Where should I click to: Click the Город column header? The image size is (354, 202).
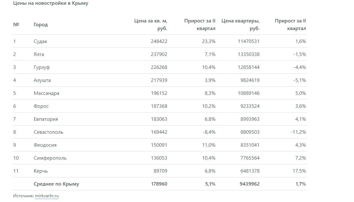(41, 25)
